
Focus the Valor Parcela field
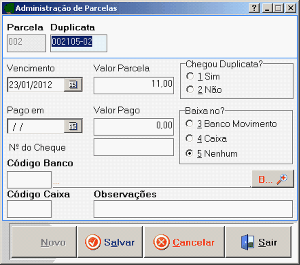pyautogui.click(x=134, y=85)
